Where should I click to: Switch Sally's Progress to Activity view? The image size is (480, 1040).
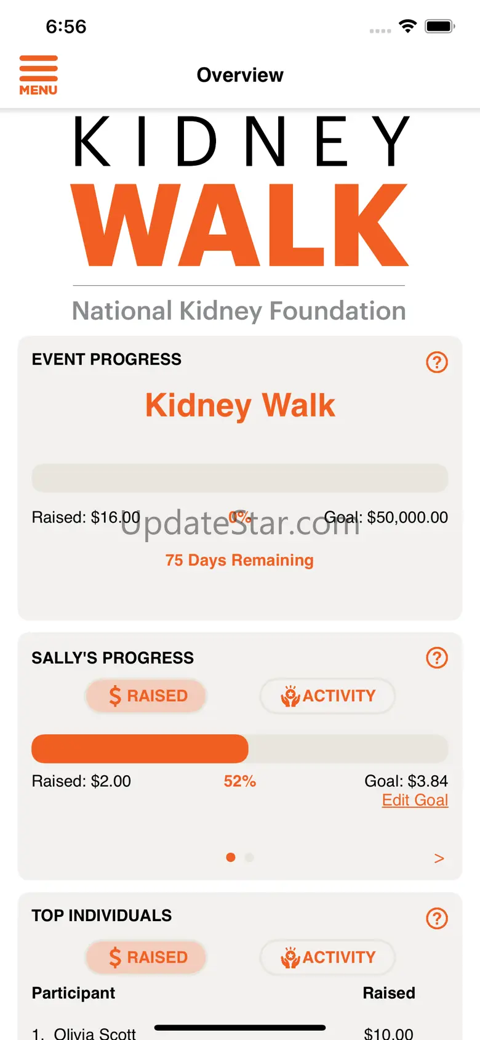pos(327,696)
